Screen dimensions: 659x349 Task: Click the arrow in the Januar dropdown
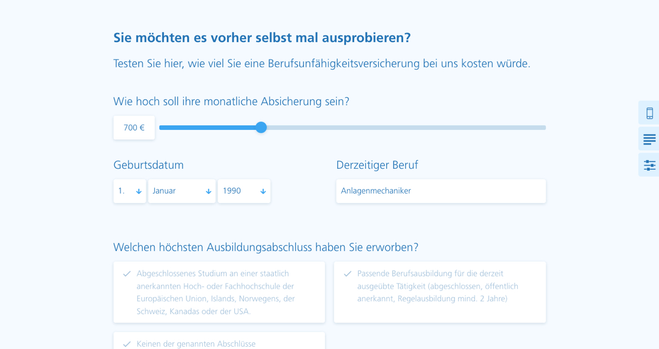(x=208, y=191)
